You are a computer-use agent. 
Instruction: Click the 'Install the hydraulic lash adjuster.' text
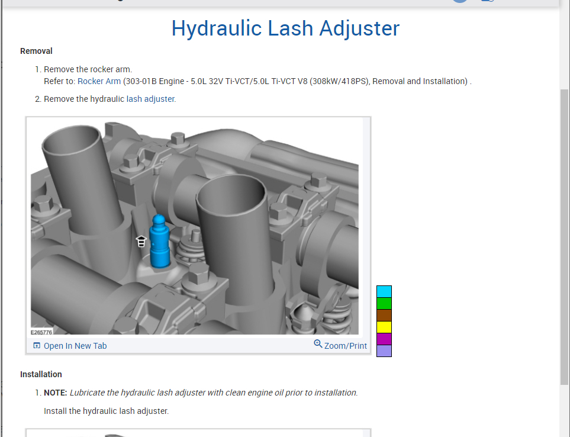106,411
